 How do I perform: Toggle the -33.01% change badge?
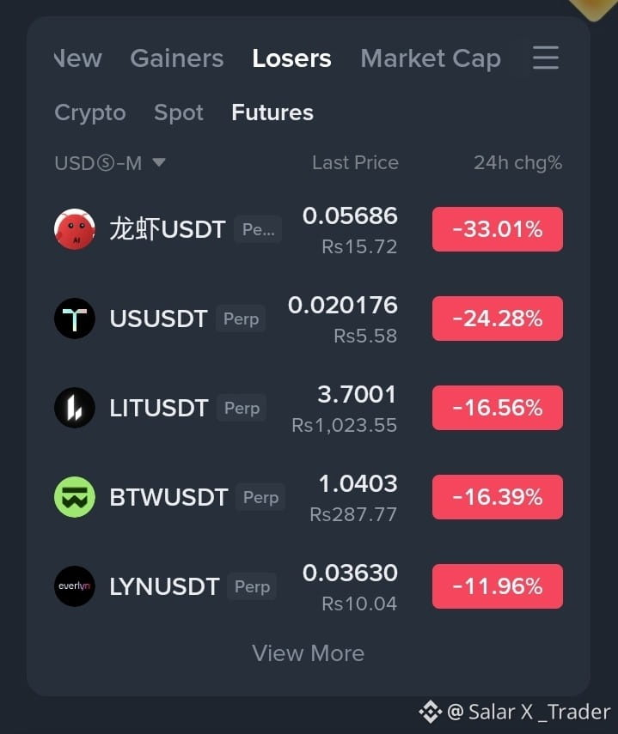(498, 229)
